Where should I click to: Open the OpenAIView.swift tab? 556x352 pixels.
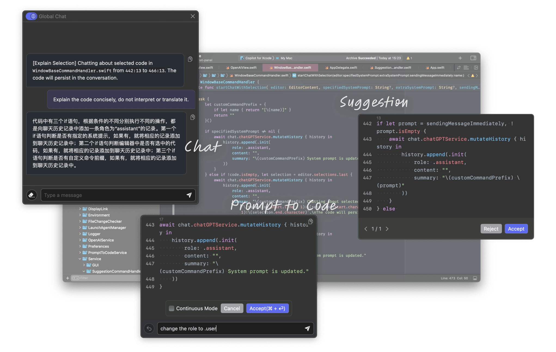[243, 68]
